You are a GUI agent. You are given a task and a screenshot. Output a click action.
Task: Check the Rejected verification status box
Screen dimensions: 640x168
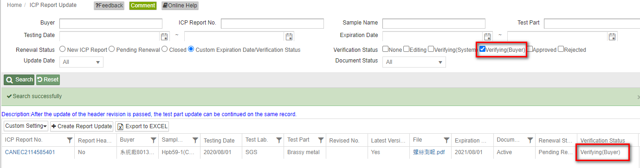(561, 49)
